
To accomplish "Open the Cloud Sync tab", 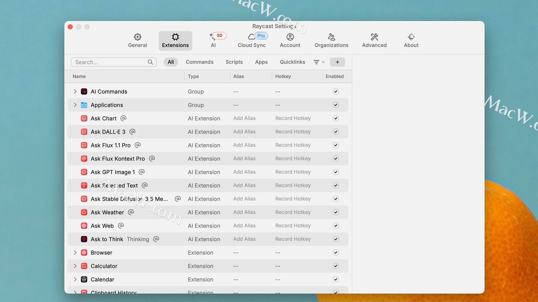I will tap(252, 41).
